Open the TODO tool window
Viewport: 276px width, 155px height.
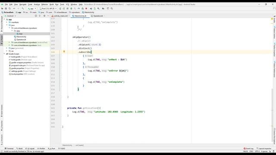pos(62,149)
